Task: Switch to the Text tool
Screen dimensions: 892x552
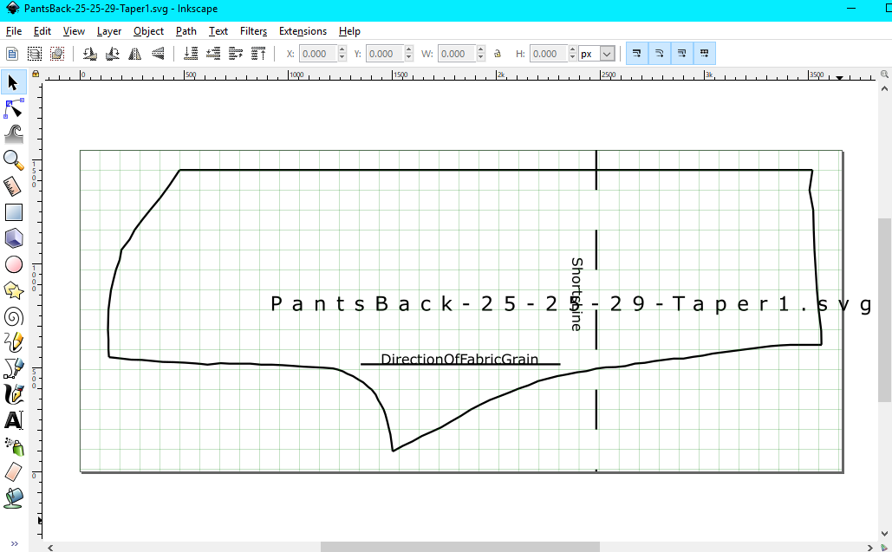Action: point(13,419)
